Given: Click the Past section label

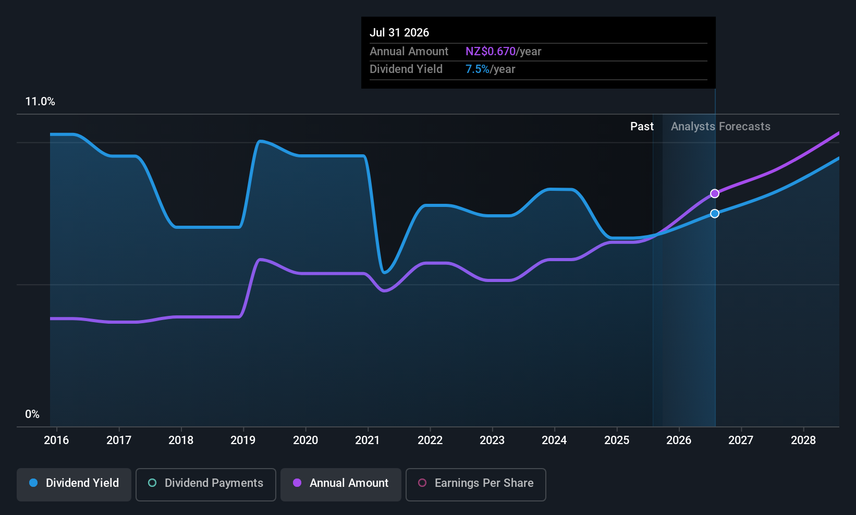Looking at the screenshot, I should (642, 127).
